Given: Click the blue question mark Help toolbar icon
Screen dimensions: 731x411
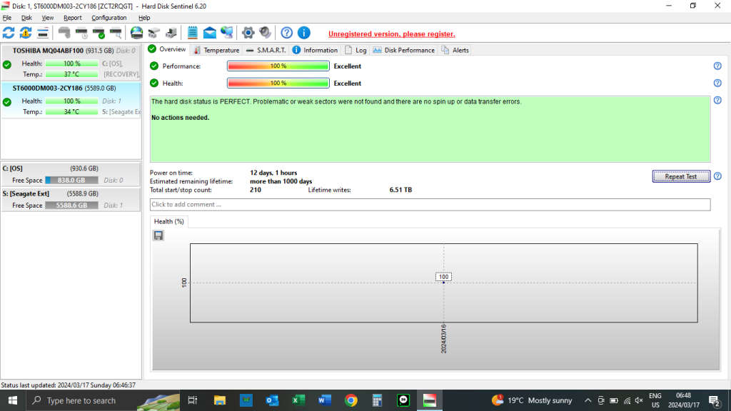Looking at the screenshot, I should pos(286,33).
